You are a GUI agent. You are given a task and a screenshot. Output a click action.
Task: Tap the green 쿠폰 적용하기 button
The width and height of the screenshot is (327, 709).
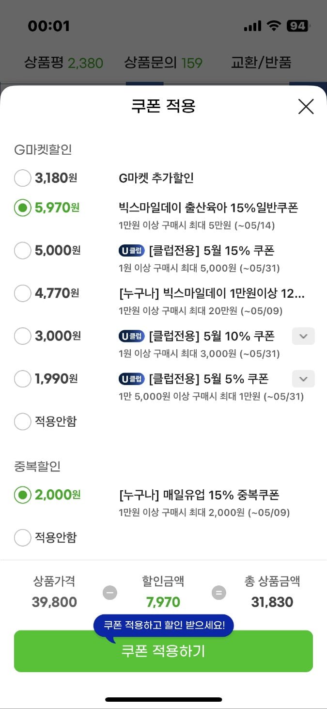[x=163, y=651]
